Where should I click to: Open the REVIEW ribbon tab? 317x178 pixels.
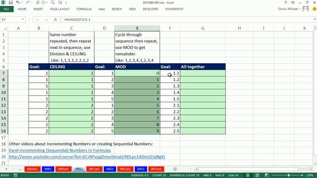tap(117, 9)
